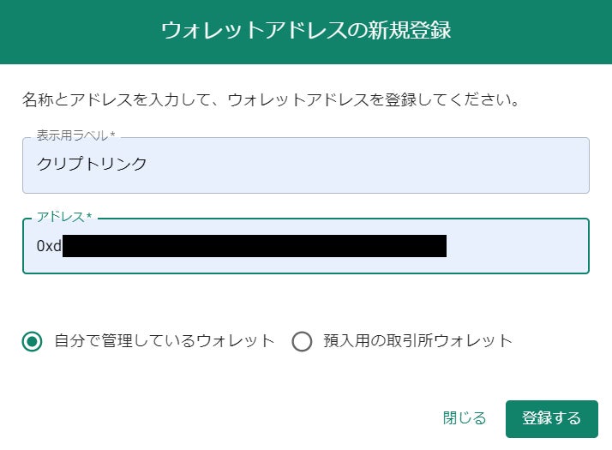Choose the 預入用の取引所ウォレット radio option
The height and width of the screenshot is (450, 612).
click(x=302, y=341)
